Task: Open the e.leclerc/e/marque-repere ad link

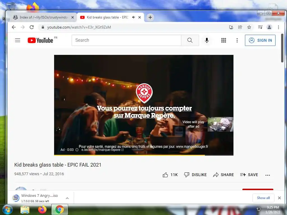Action: [103, 150]
